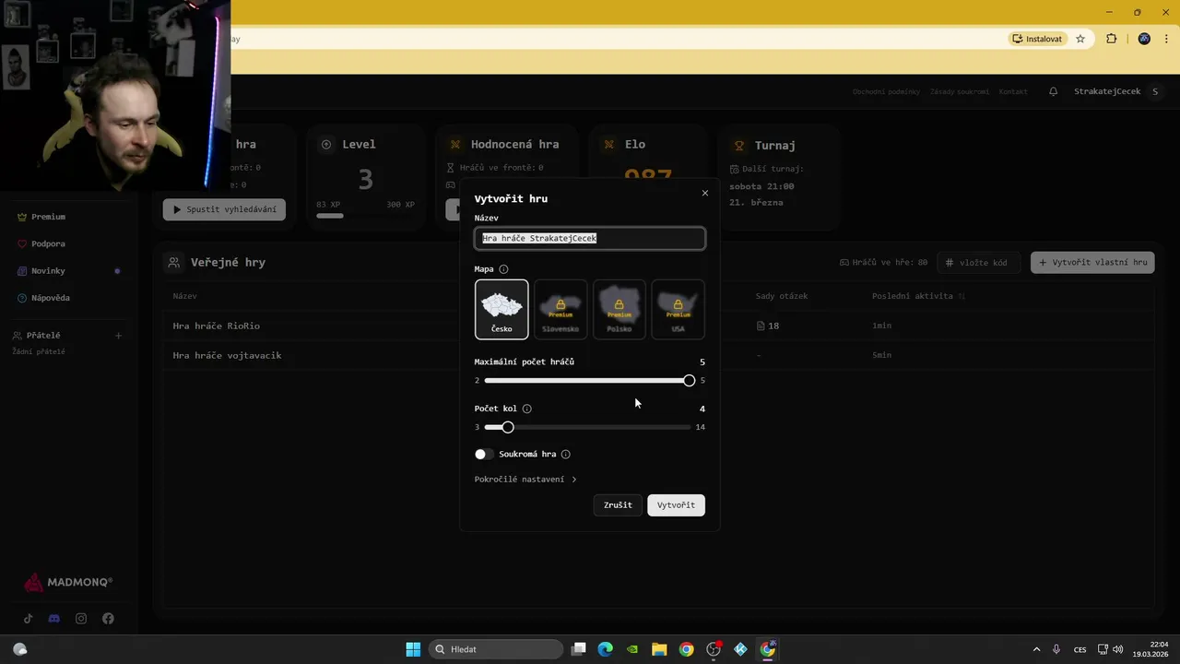
Task: Select the locked Slovensko premium map
Action: coord(560,310)
